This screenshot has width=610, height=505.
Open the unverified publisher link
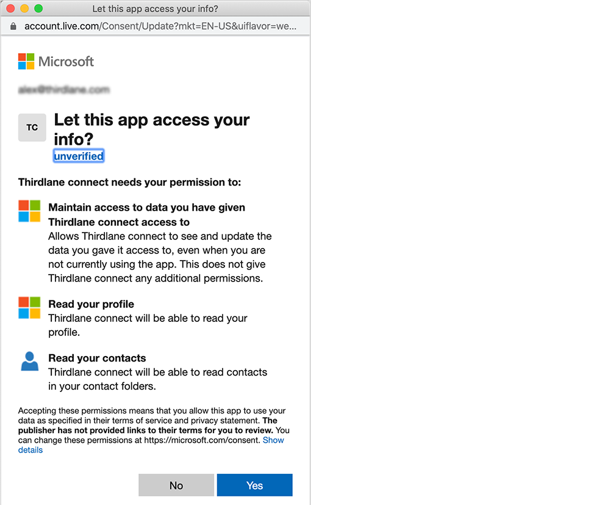(79, 156)
